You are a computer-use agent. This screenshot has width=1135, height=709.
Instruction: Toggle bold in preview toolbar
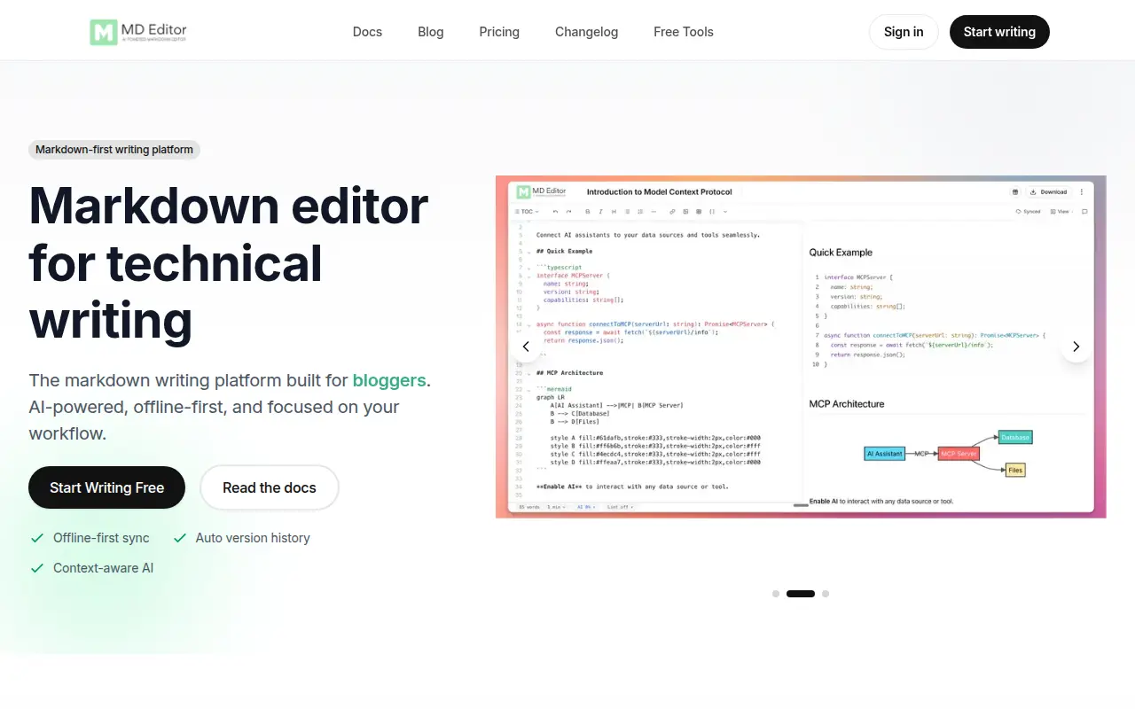588,212
